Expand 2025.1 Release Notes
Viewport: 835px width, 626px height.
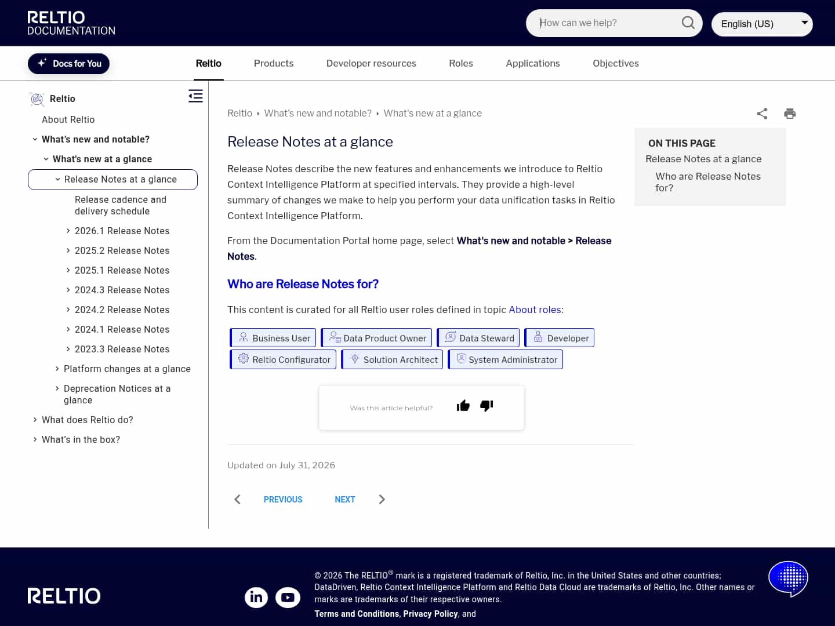coord(68,270)
